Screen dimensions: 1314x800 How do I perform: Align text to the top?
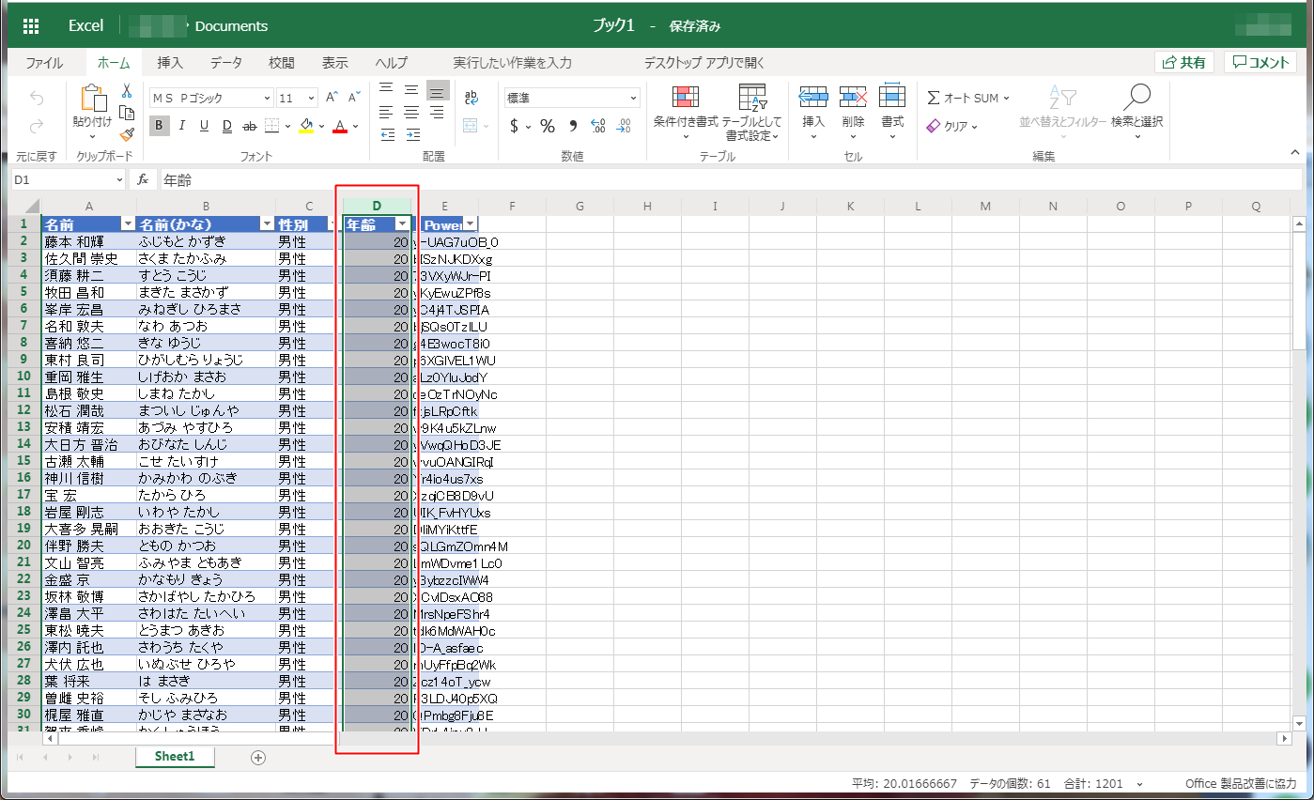386,89
